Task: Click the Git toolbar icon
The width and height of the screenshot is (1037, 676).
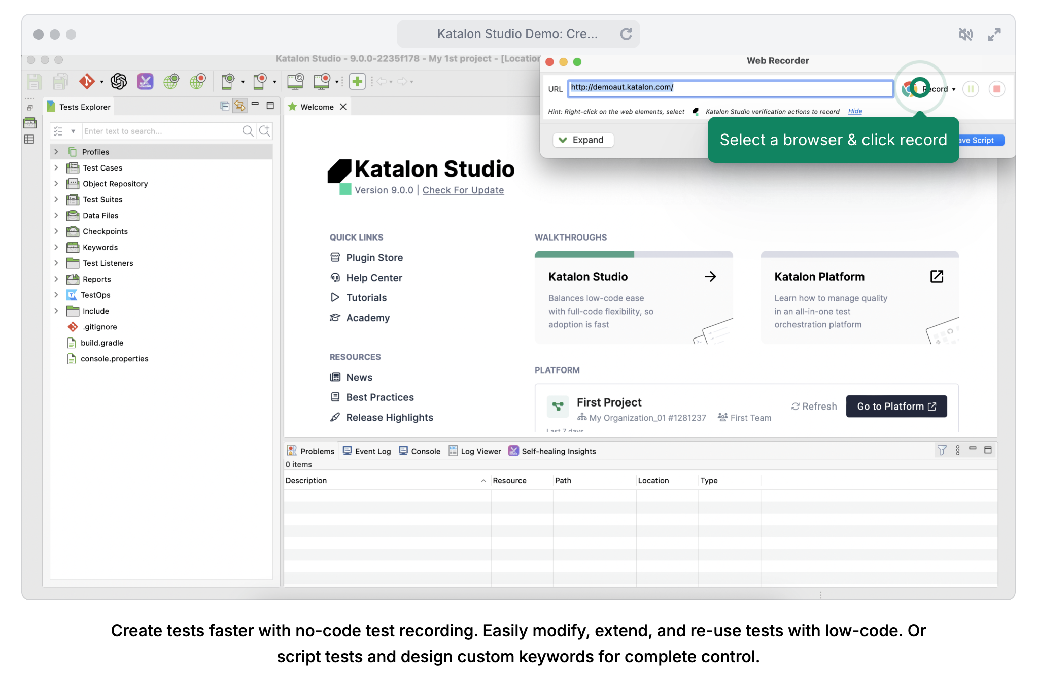Action: [x=87, y=81]
